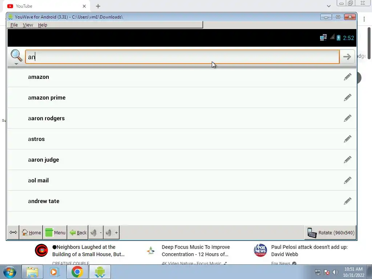Submit search with the arrow go button

click(x=347, y=57)
